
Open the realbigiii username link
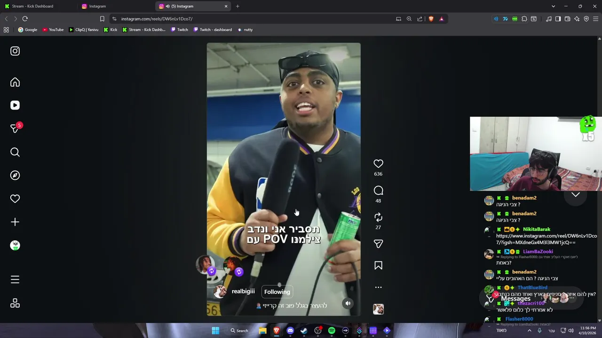coord(243,291)
